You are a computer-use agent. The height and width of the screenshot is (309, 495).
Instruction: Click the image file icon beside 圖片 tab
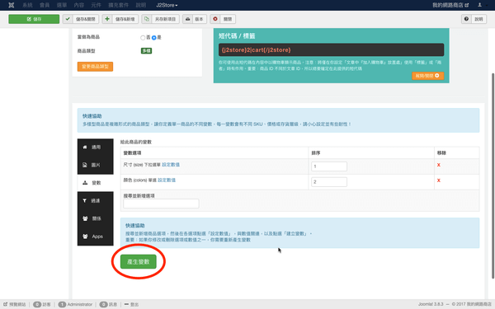[x=85, y=165]
